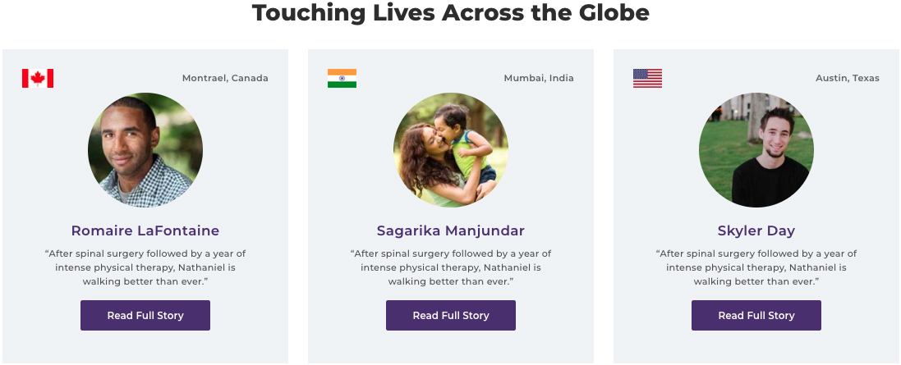The height and width of the screenshot is (365, 901).
Task: Read Full Story for Skyler Day
Action: (756, 315)
